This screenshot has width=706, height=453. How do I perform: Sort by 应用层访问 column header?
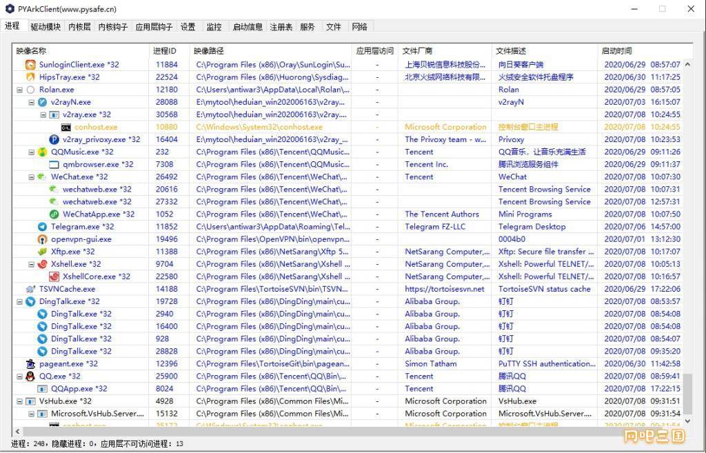[374, 51]
